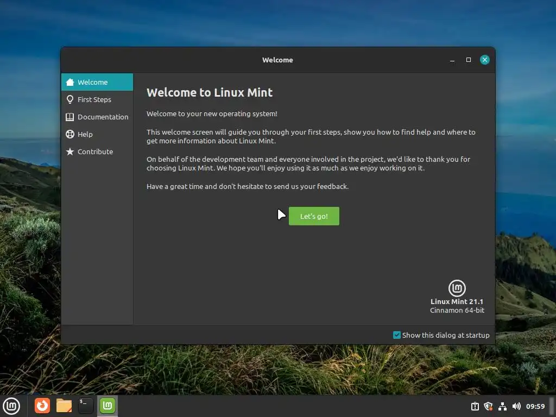Click the lifebuoy icon beside Help
The height and width of the screenshot is (417, 556).
click(70, 134)
